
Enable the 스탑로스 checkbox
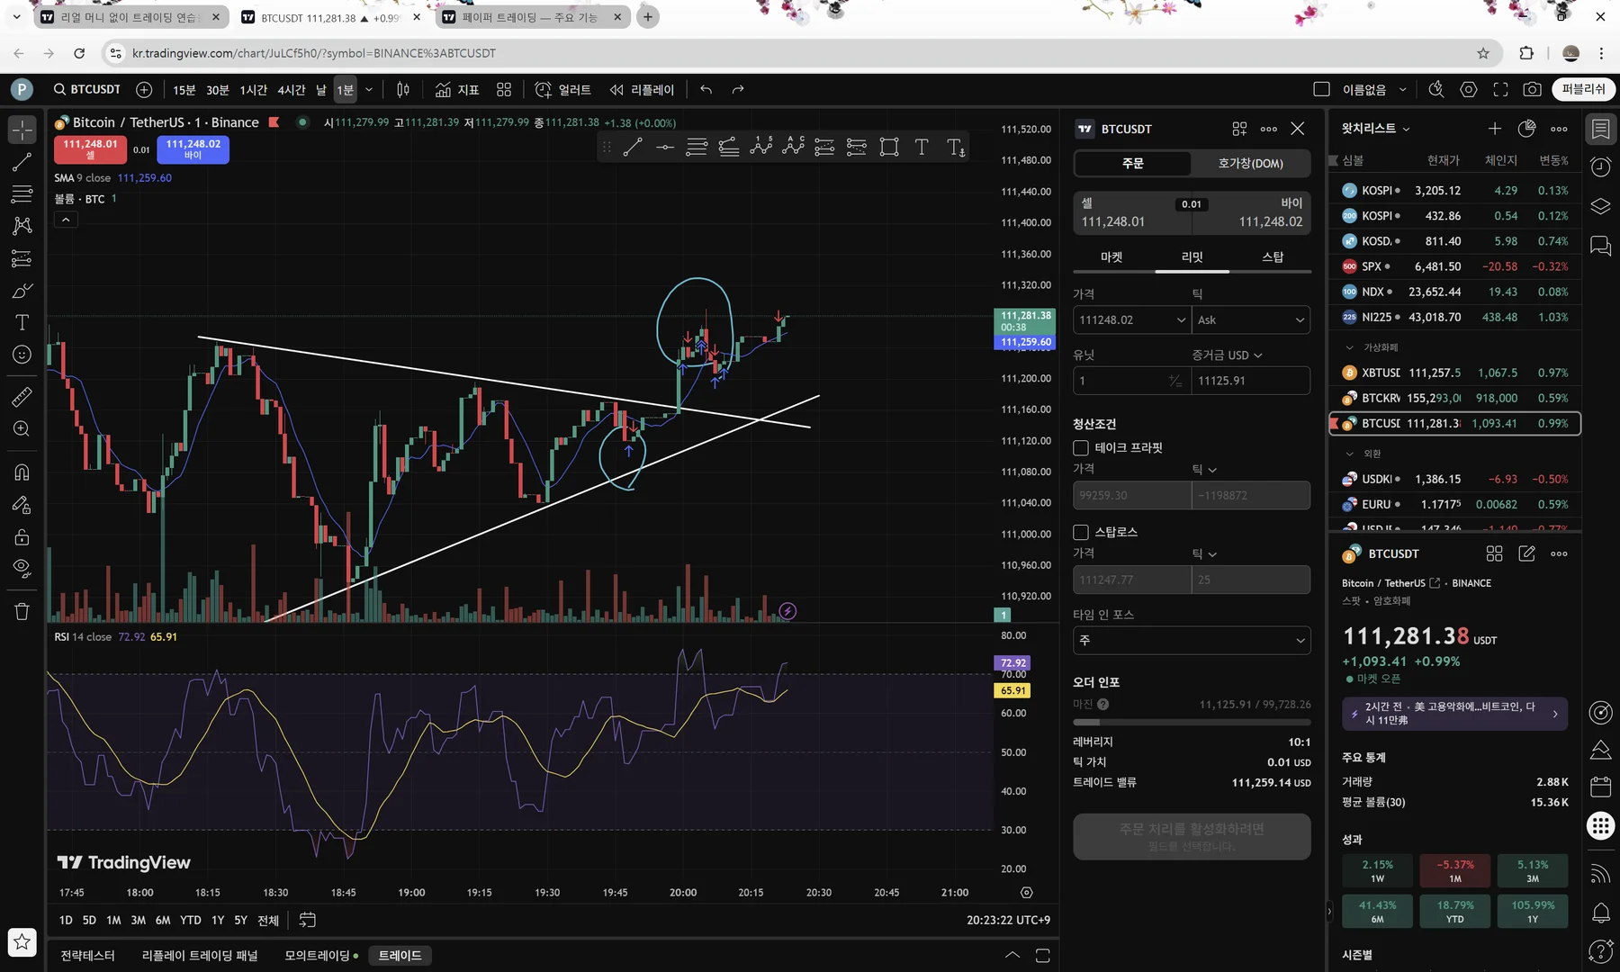1081,532
